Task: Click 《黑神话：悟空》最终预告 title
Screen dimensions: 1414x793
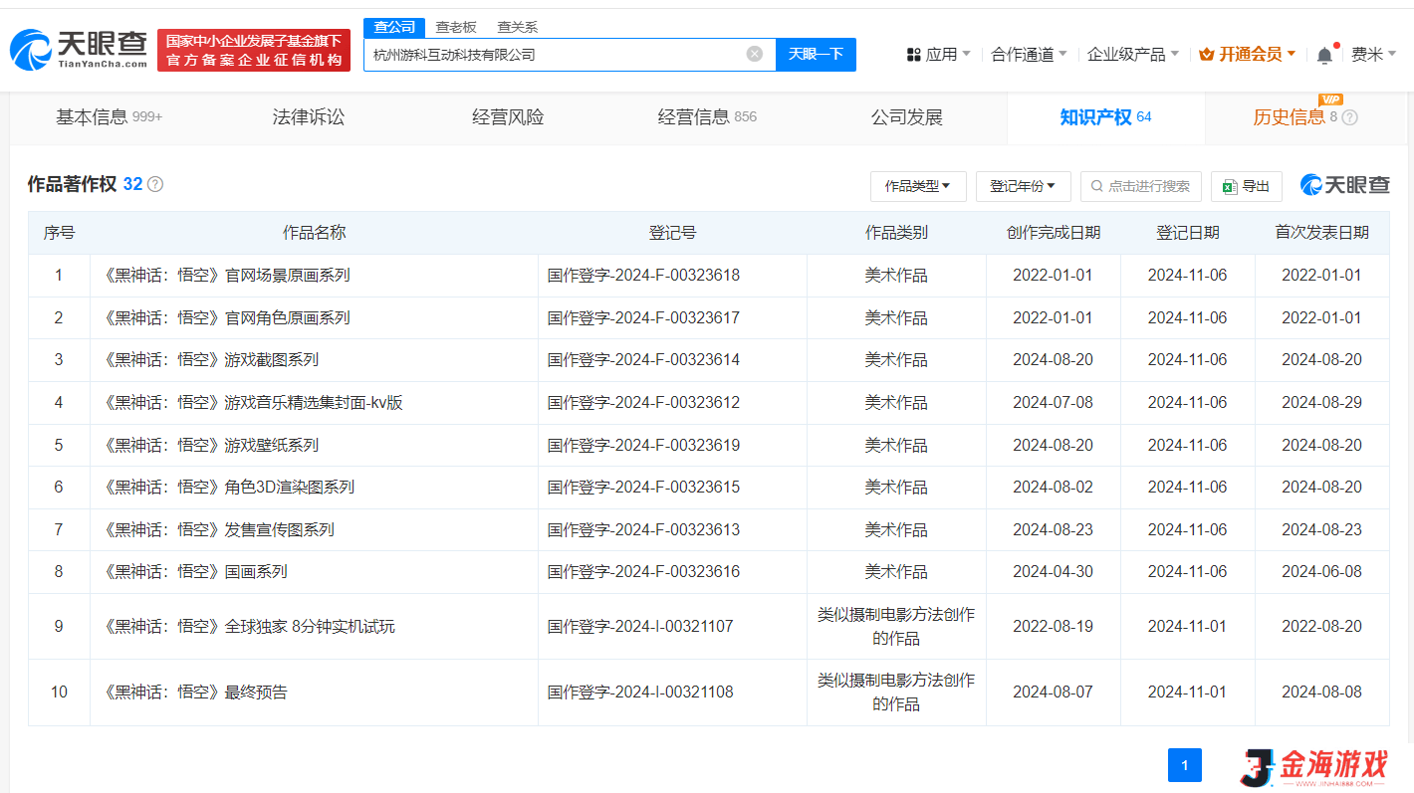Action: coord(194,693)
